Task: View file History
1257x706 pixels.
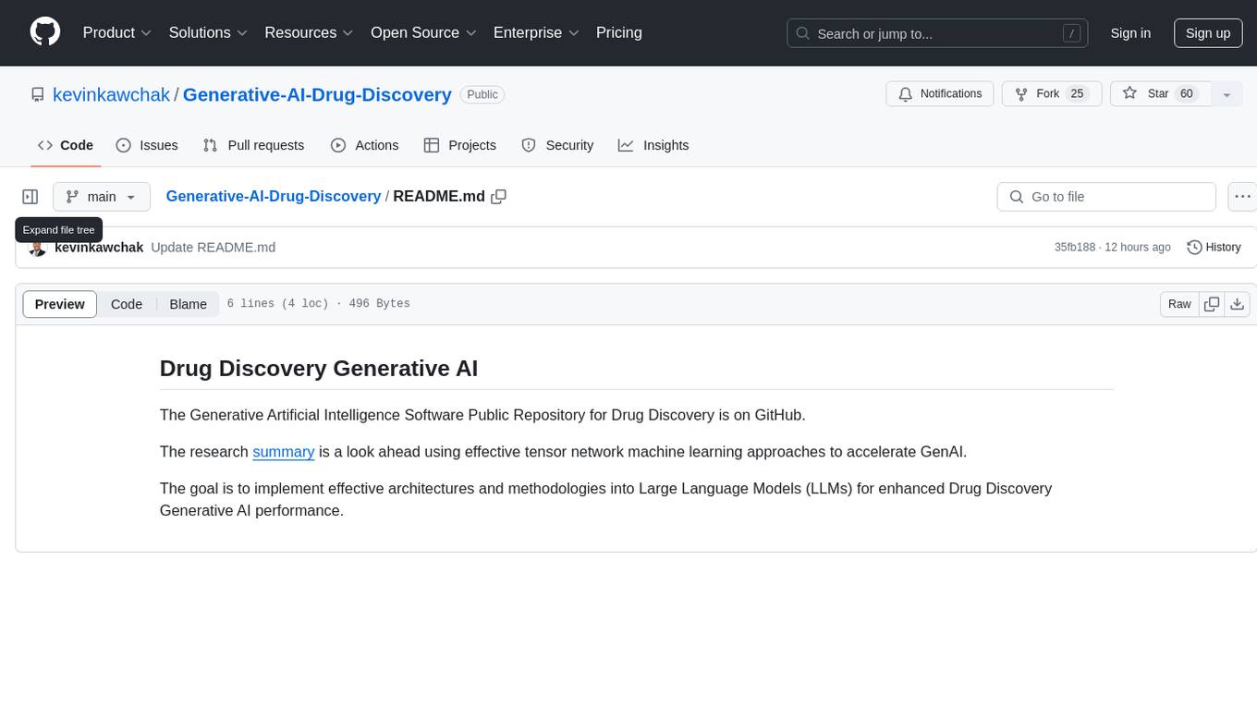Action: (x=1214, y=248)
